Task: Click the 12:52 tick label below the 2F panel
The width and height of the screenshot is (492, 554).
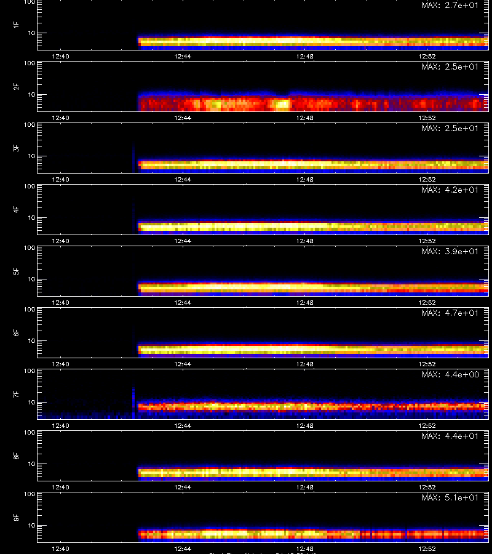Action: pyautogui.click(x=427, y=118)
